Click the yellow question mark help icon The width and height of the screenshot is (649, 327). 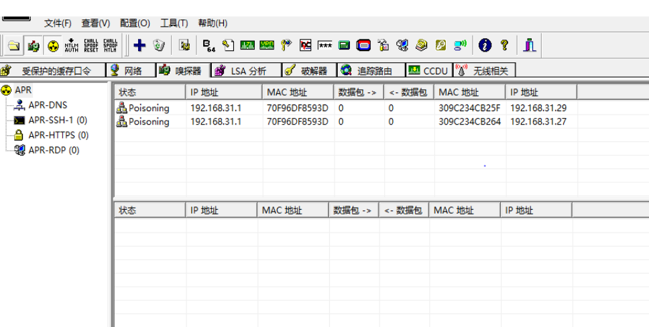tap(504, 45)
